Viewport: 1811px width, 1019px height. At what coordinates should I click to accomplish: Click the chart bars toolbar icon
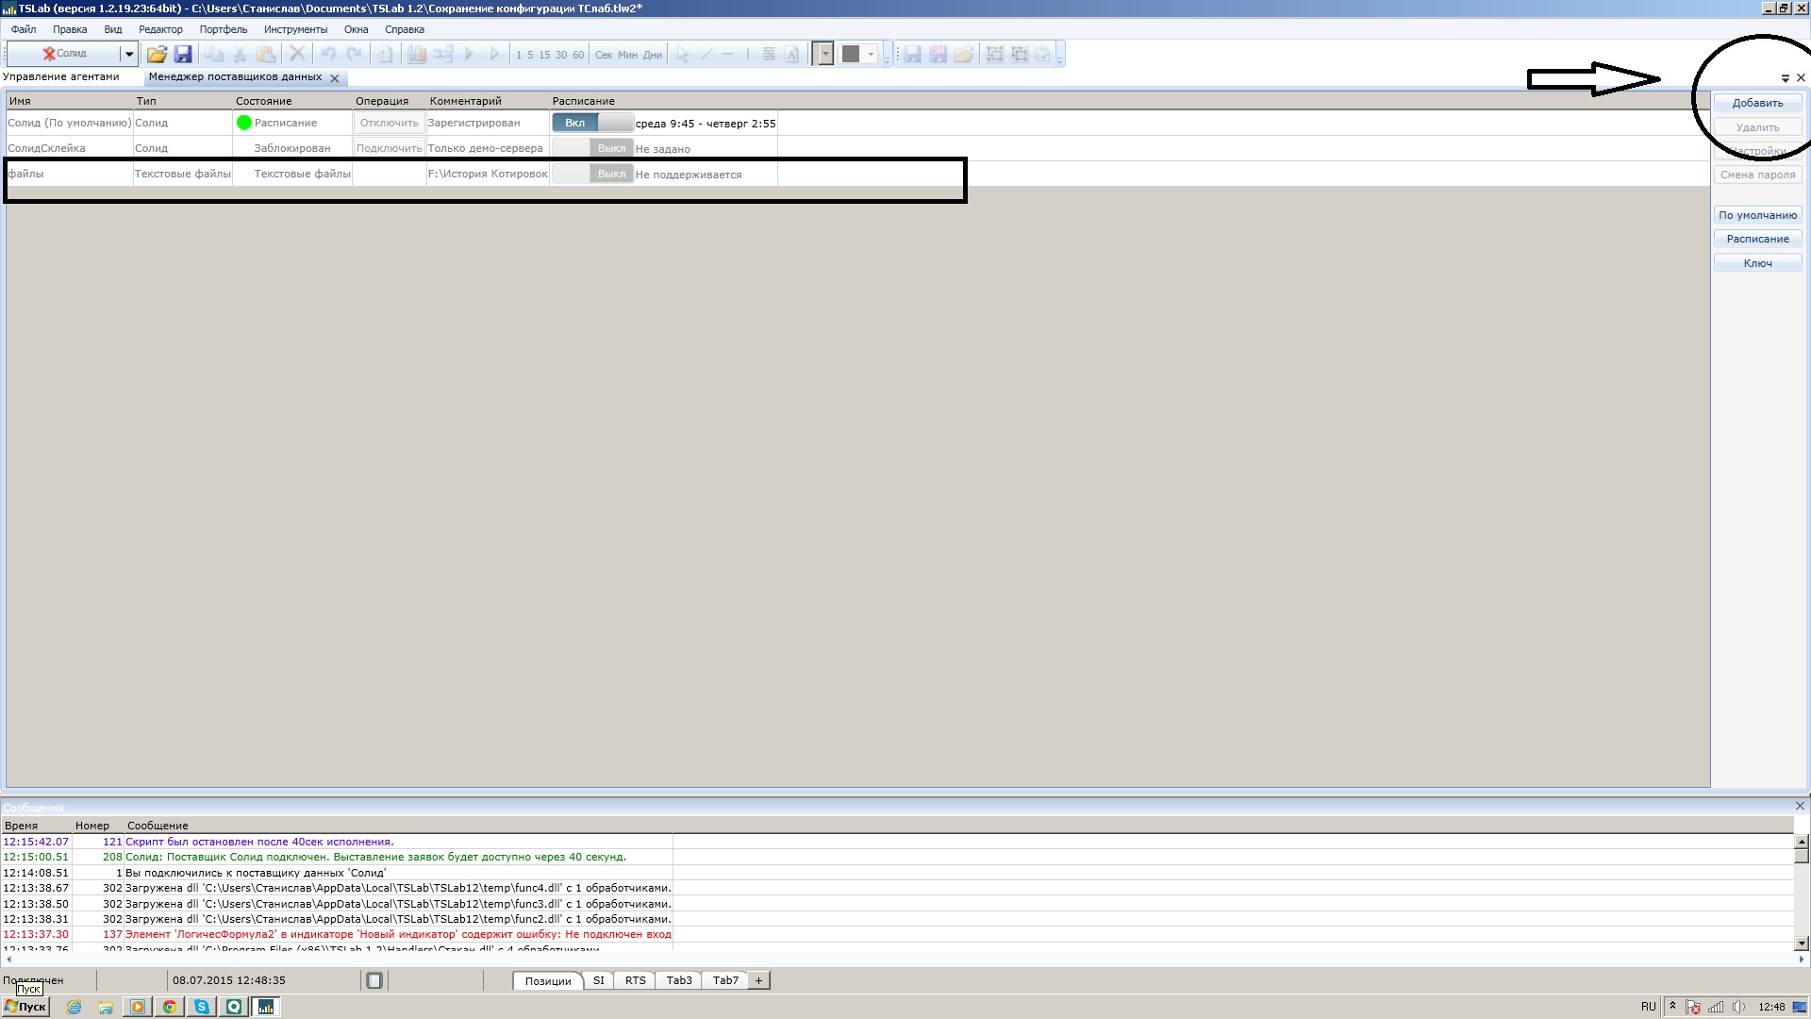click(x=416, y=55)
